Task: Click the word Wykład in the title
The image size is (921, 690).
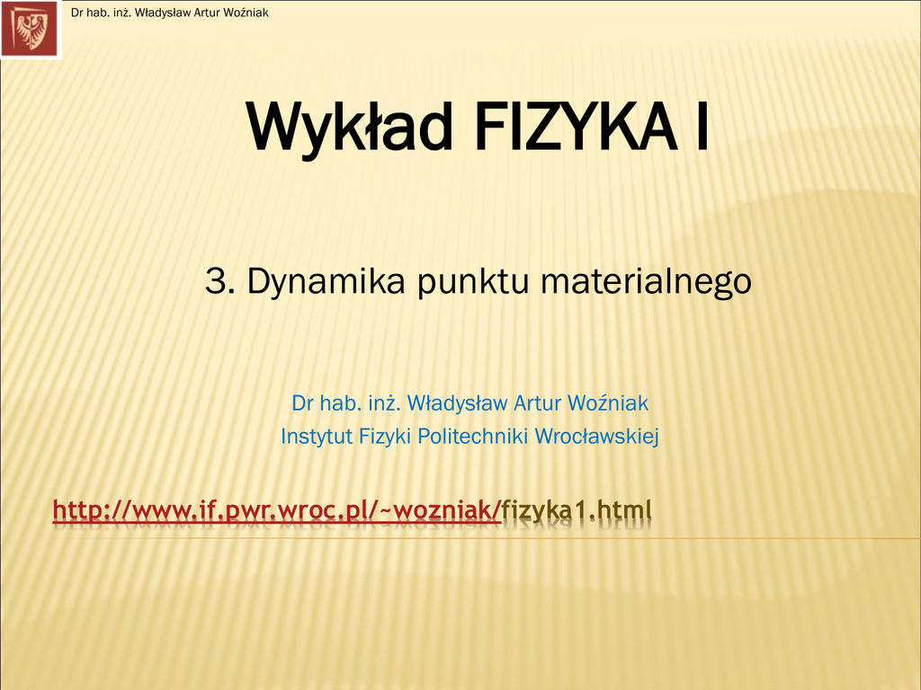Action: [349, 128]
